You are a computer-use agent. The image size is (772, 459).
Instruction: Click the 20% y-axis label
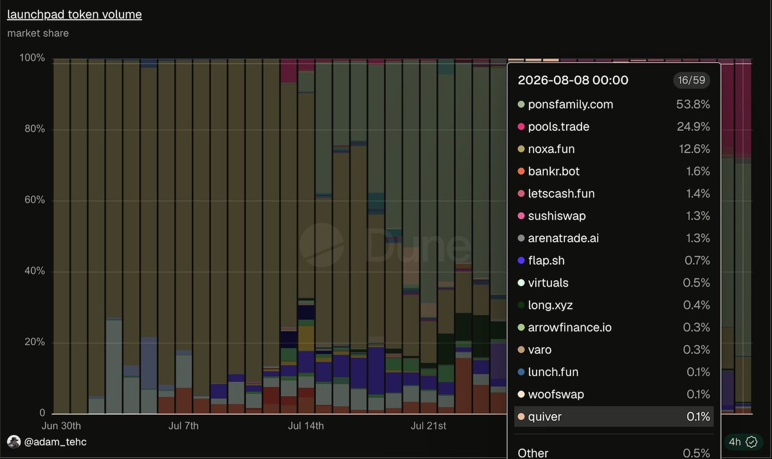point(34,342)
